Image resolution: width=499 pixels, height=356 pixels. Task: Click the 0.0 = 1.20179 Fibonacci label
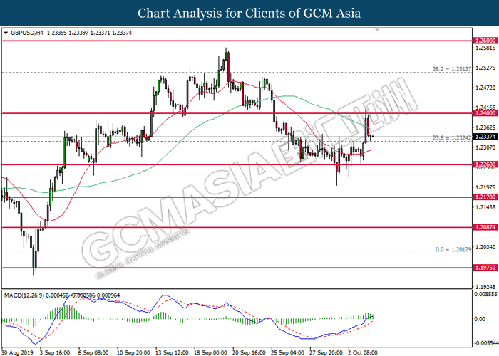(453, 249)
